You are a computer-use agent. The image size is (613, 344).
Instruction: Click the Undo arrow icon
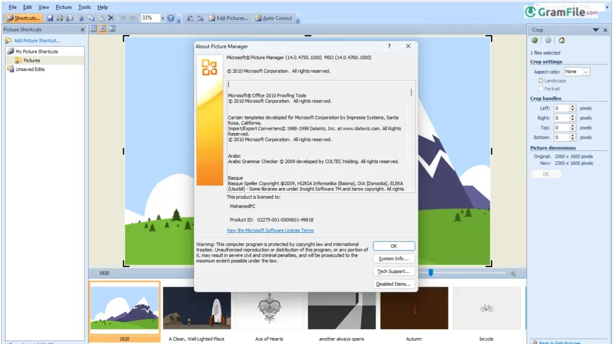click(x=123, y=18)
